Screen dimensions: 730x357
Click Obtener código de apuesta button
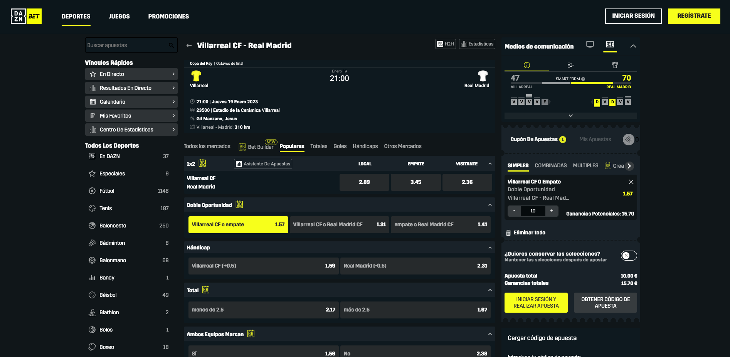coord(606,303)
